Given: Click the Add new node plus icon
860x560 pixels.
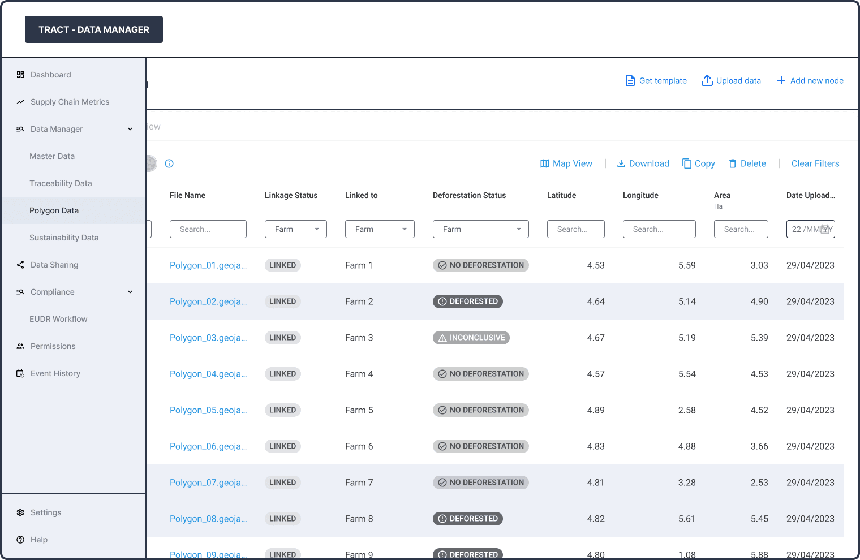Looking at the screenshot, I should tap(781, 80).
